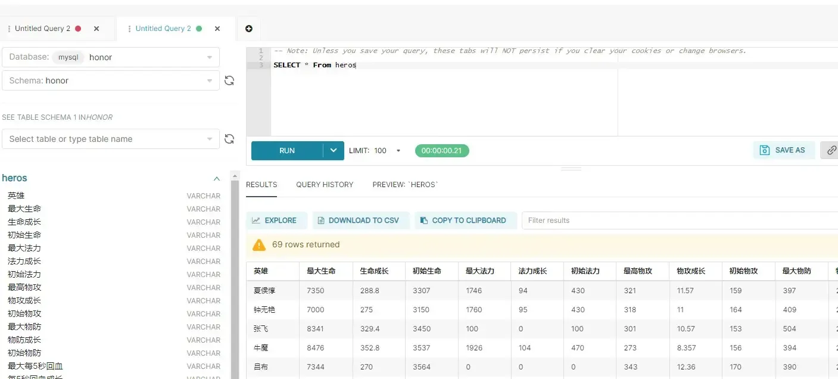Click the refresh schema icon
This screenshot has width=838, height=379.
click(x=229, y=79)
